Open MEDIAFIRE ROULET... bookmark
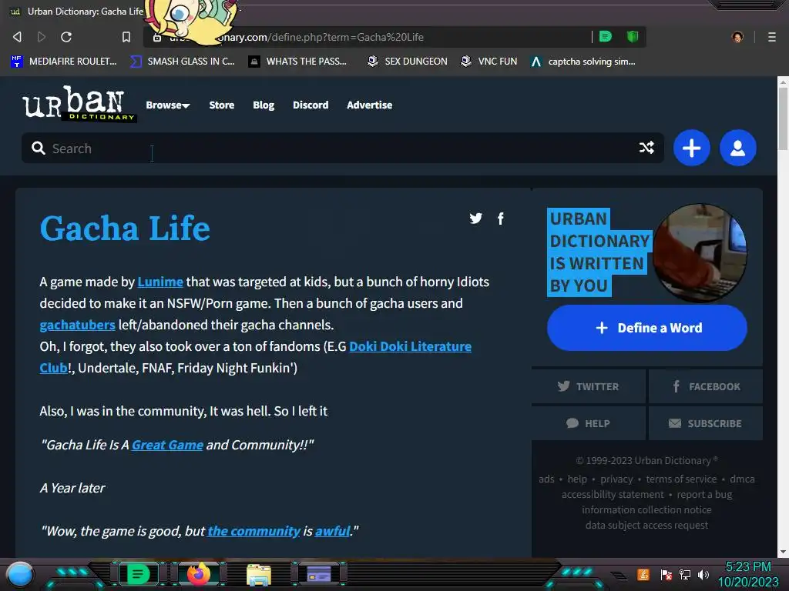 pos(63,62)
